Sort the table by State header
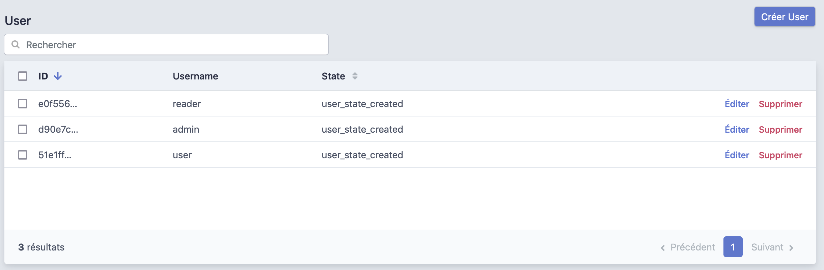This screenshot has height=270, width=824. click(333, 76)
